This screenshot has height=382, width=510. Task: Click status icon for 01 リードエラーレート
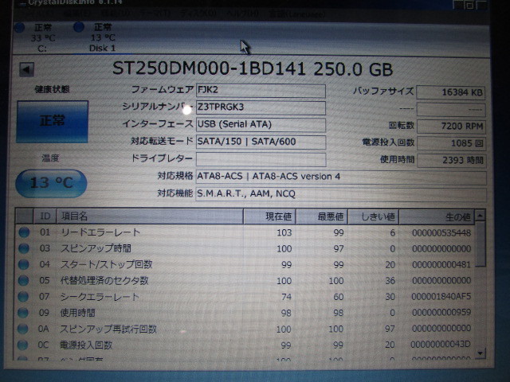(24, 232)
